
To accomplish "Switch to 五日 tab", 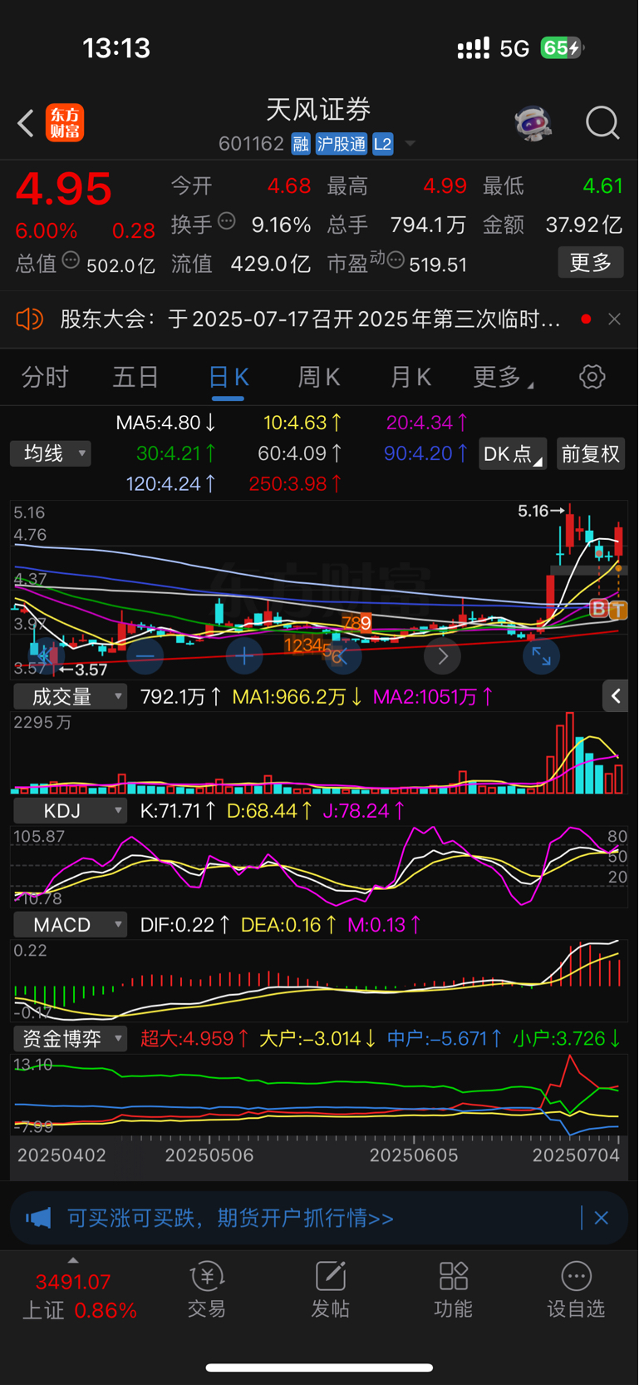I will pyautogui.click(x=135, y=378).
